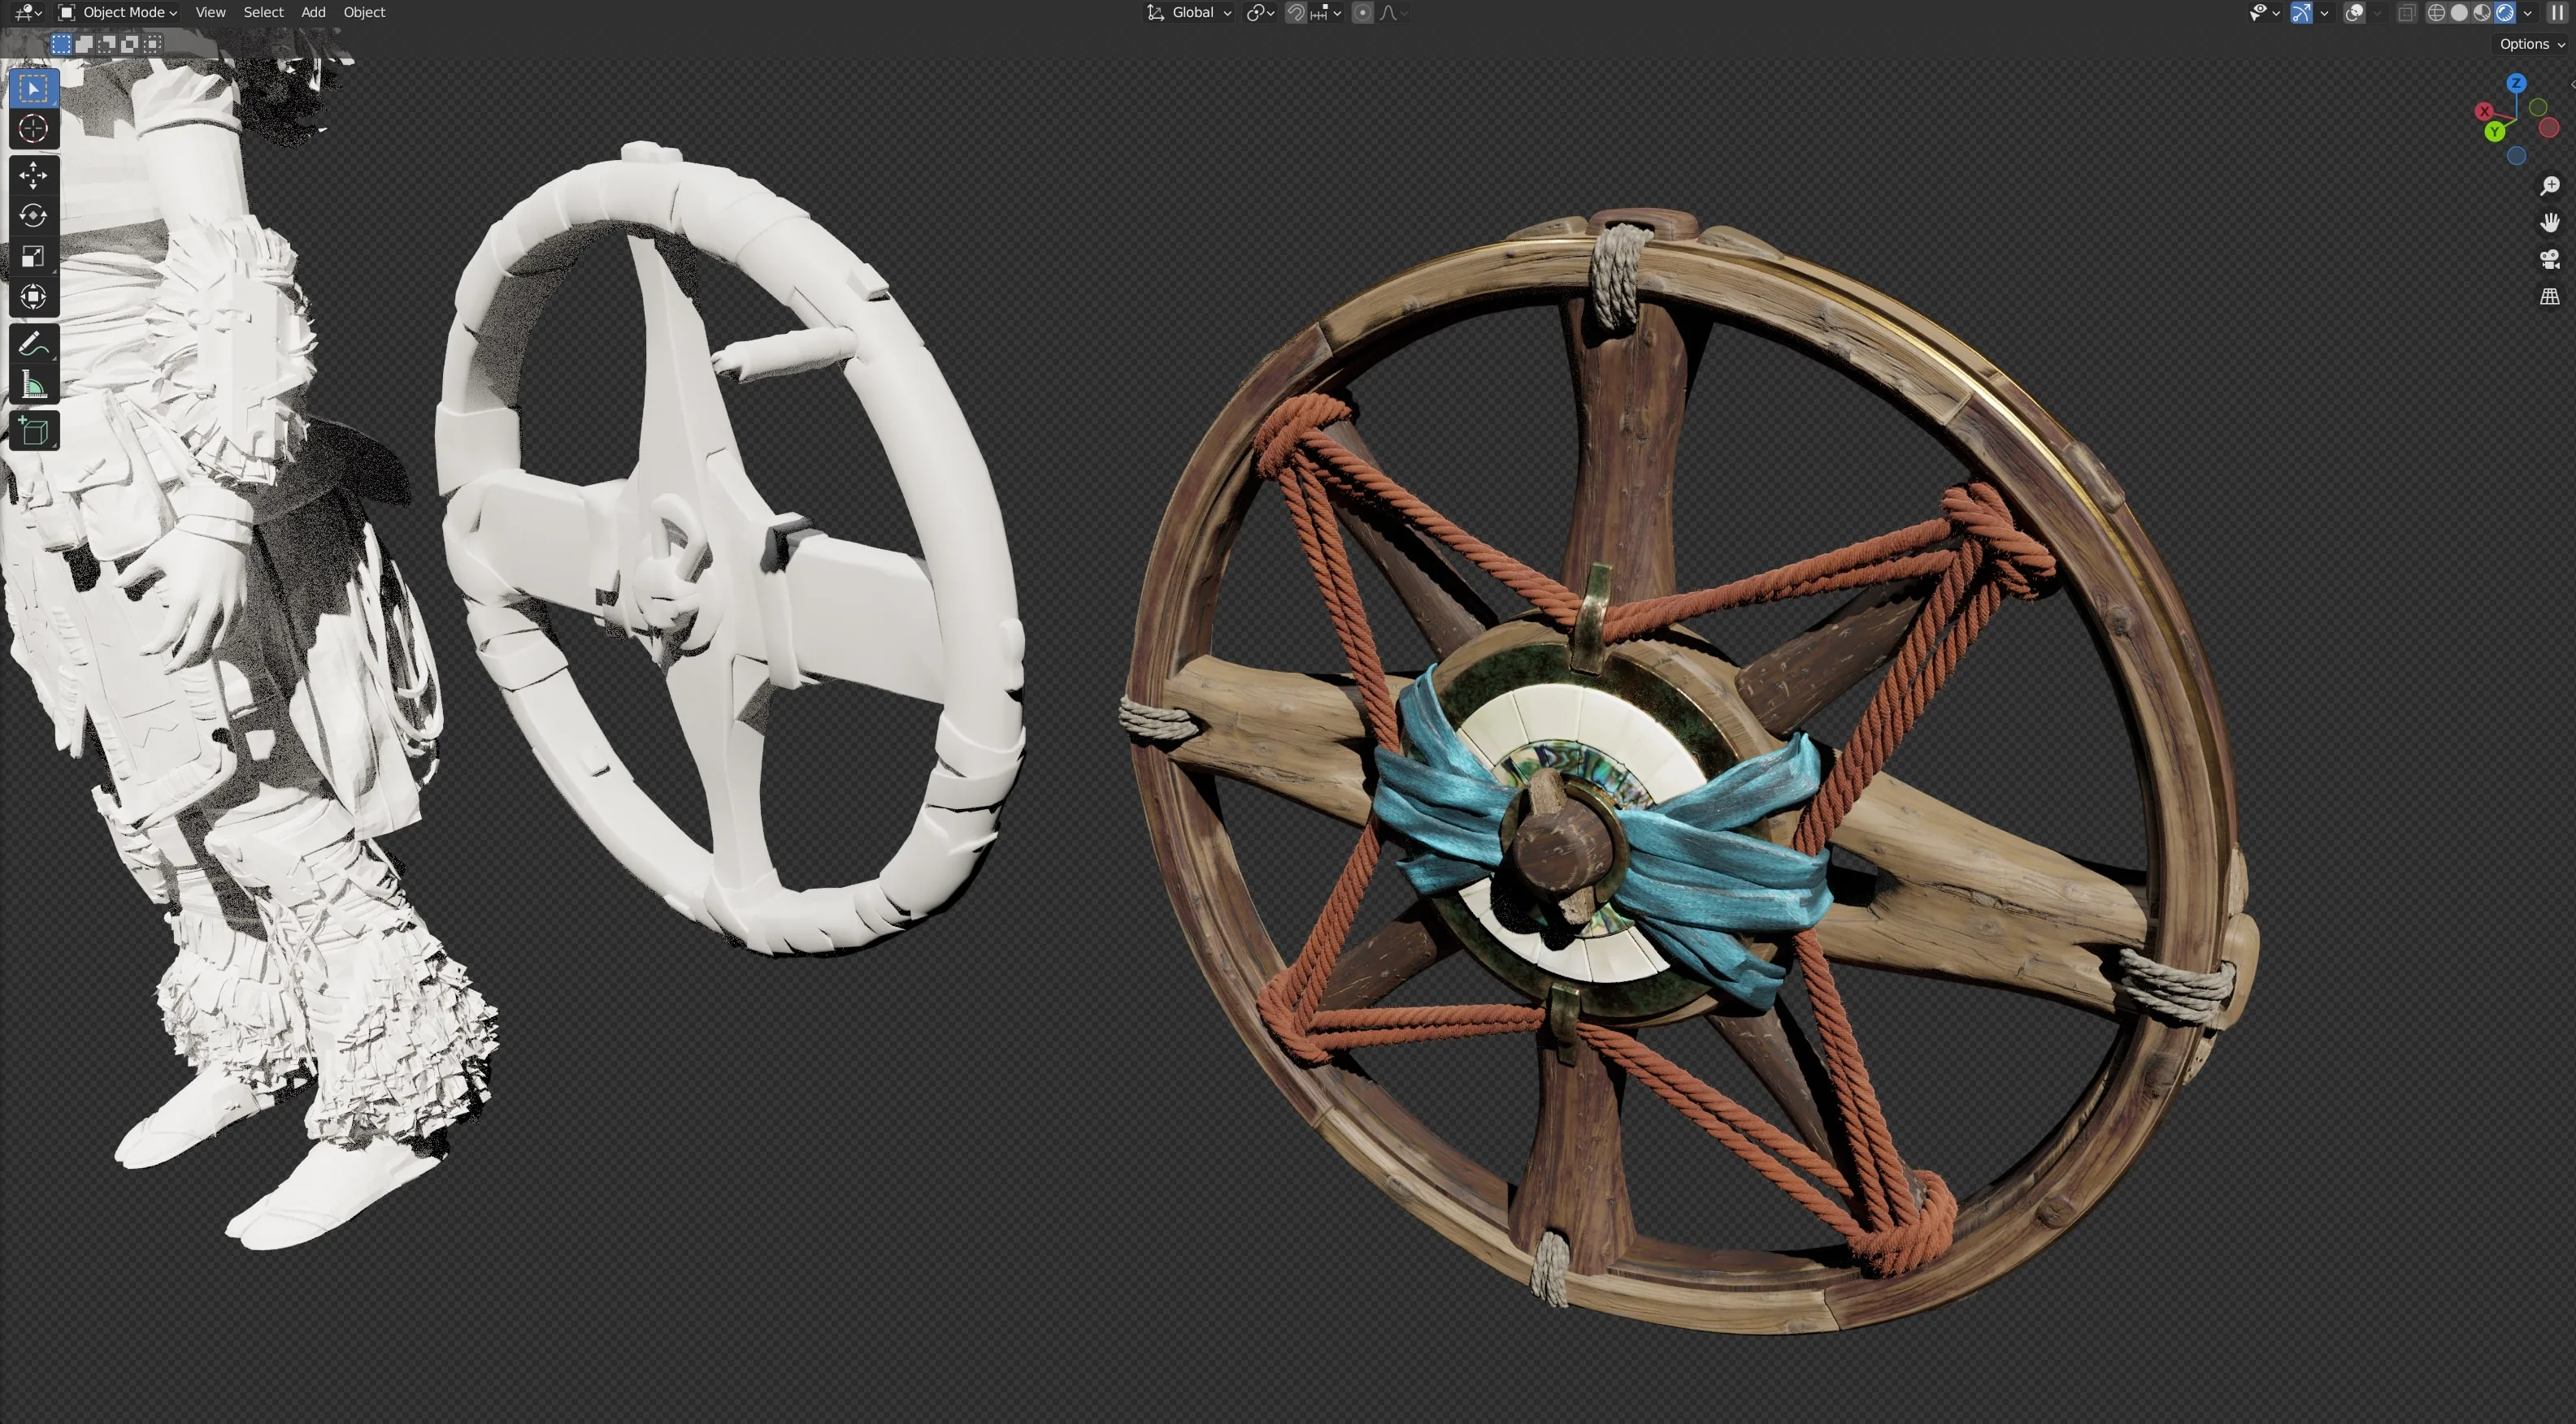This screenshot has width=2576, height=1424.
Task: Click the green Y axis on gizmo
Action: pos(2494,131)
